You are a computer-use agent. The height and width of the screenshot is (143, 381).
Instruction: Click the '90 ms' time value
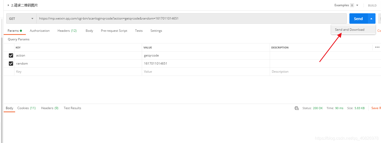click(x=339, y=108)
